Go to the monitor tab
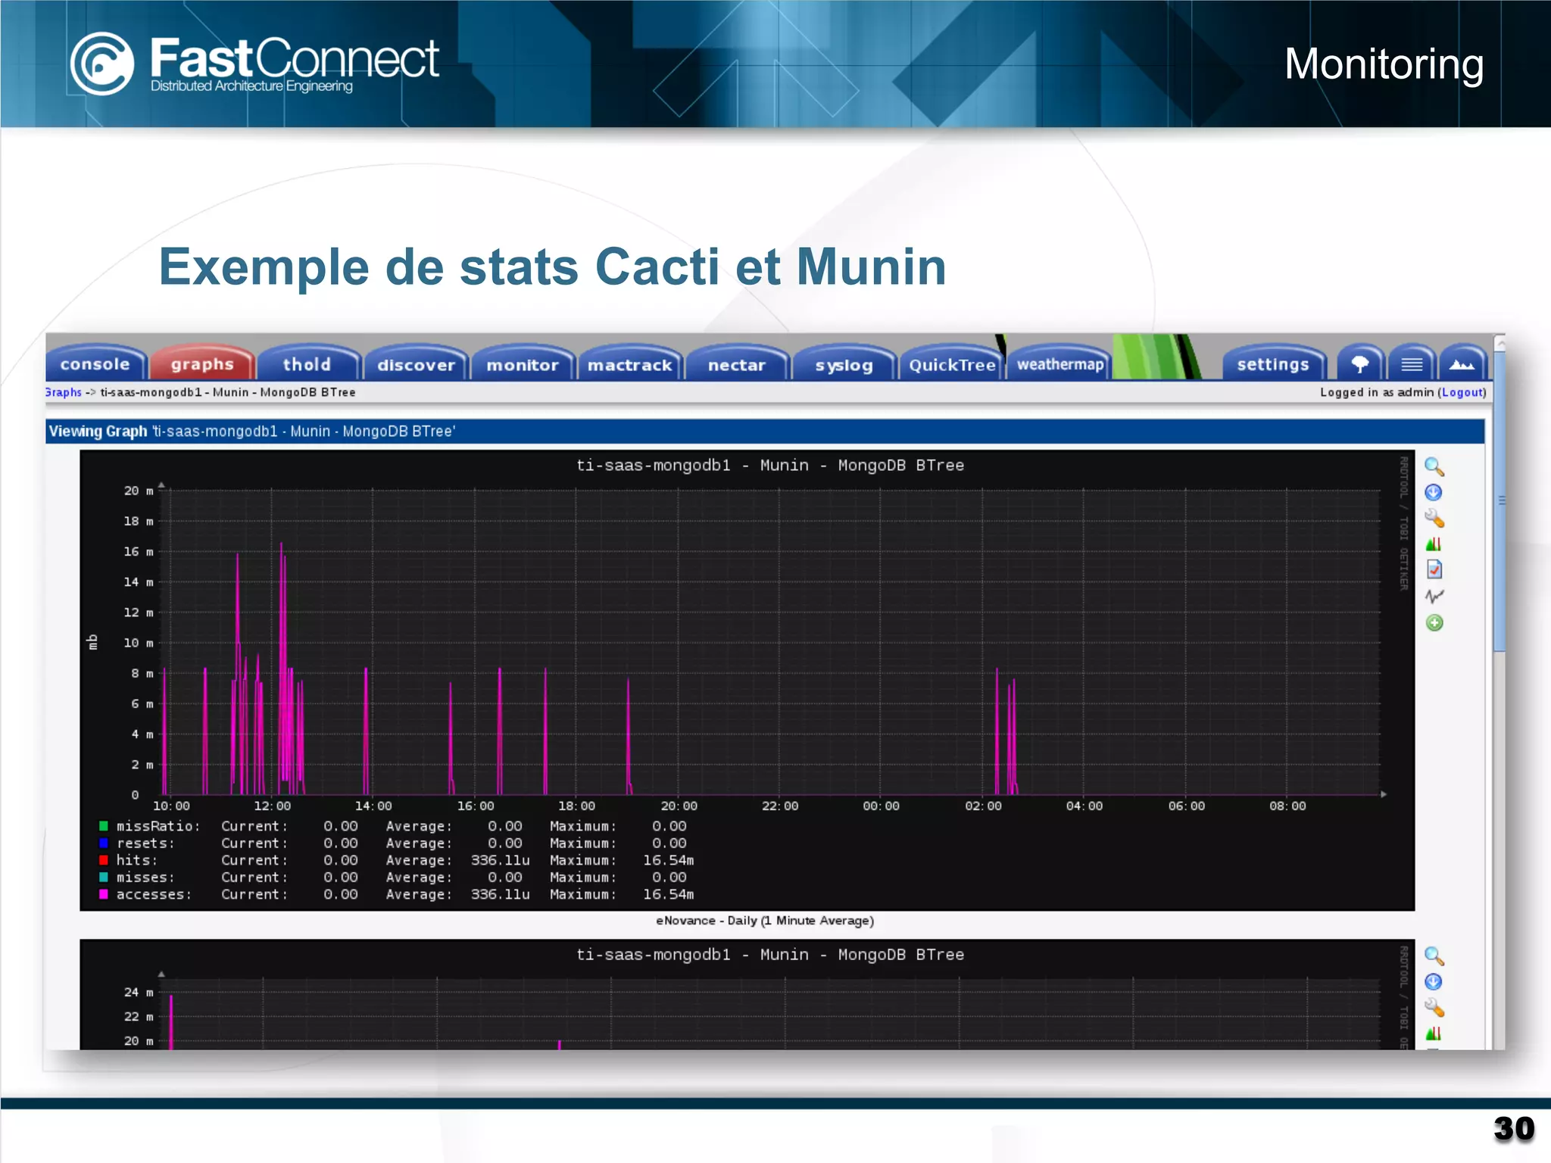The width and height of the screenshot is (1551, 1163). [x=523, y=364]
